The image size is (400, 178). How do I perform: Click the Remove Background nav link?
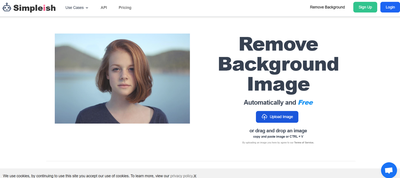(327, 7)
